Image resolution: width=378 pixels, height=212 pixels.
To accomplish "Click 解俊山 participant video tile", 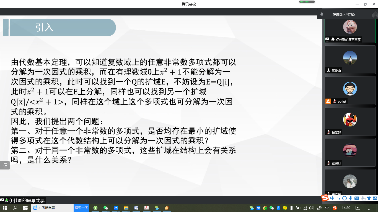I will (x=350, y=59).
